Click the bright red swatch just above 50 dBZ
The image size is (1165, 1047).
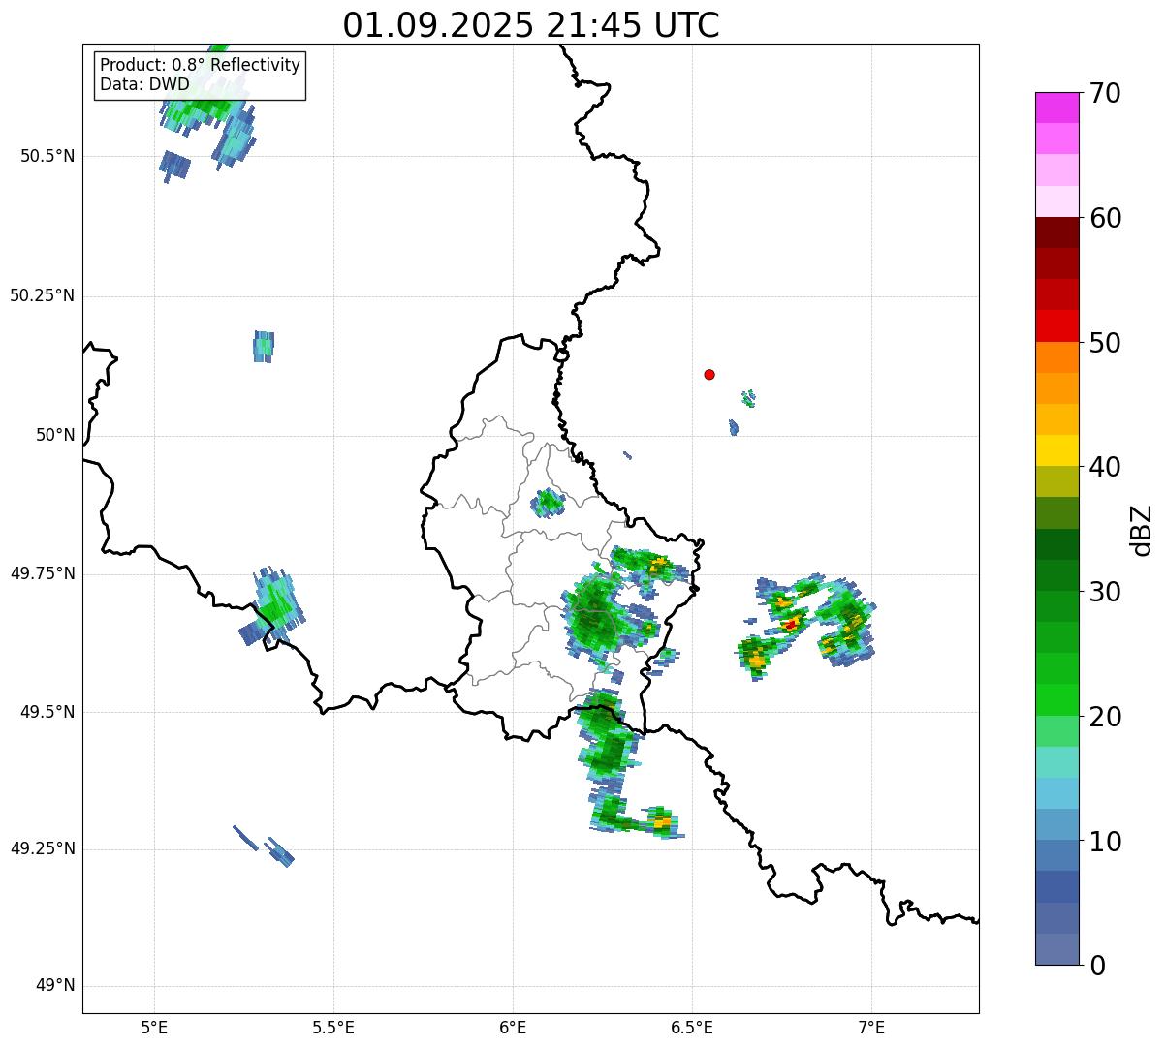pos(1056,326)
